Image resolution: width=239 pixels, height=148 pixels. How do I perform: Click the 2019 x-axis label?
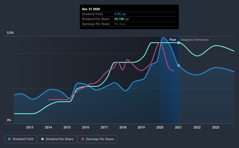coord(141,127)
